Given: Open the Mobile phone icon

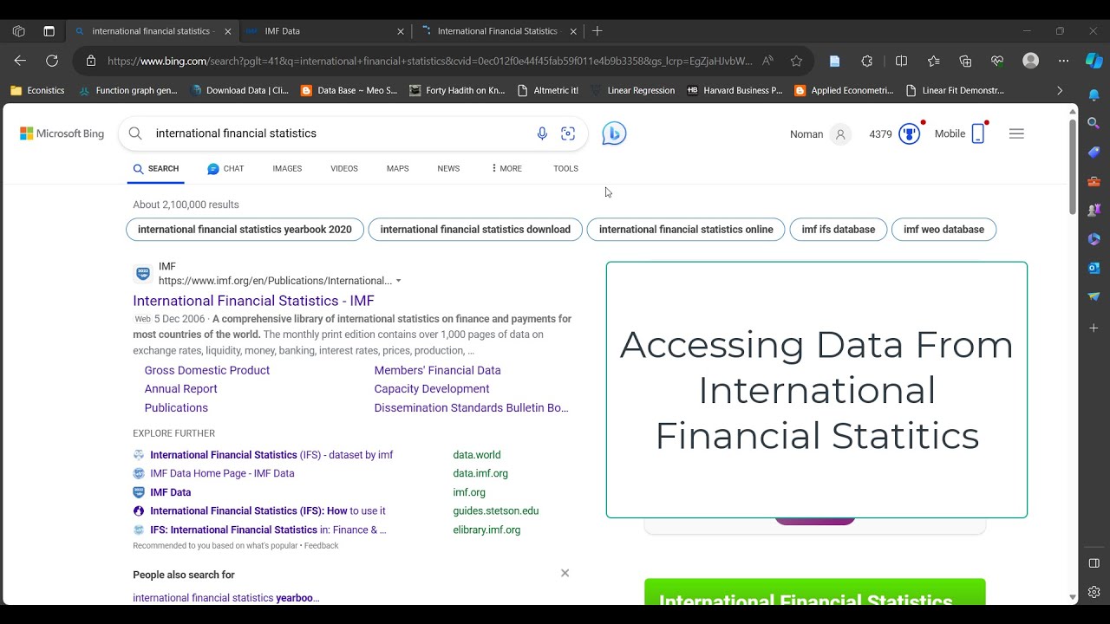Looking at the screenshot, I should click(x=978, y=133).
